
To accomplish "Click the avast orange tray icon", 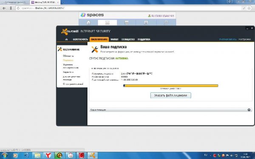I will (x=223, y=156).
